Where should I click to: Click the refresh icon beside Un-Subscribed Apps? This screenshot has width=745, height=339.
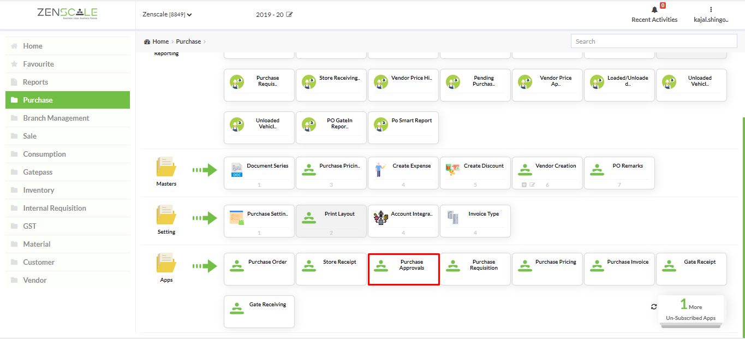click(654, 307)
